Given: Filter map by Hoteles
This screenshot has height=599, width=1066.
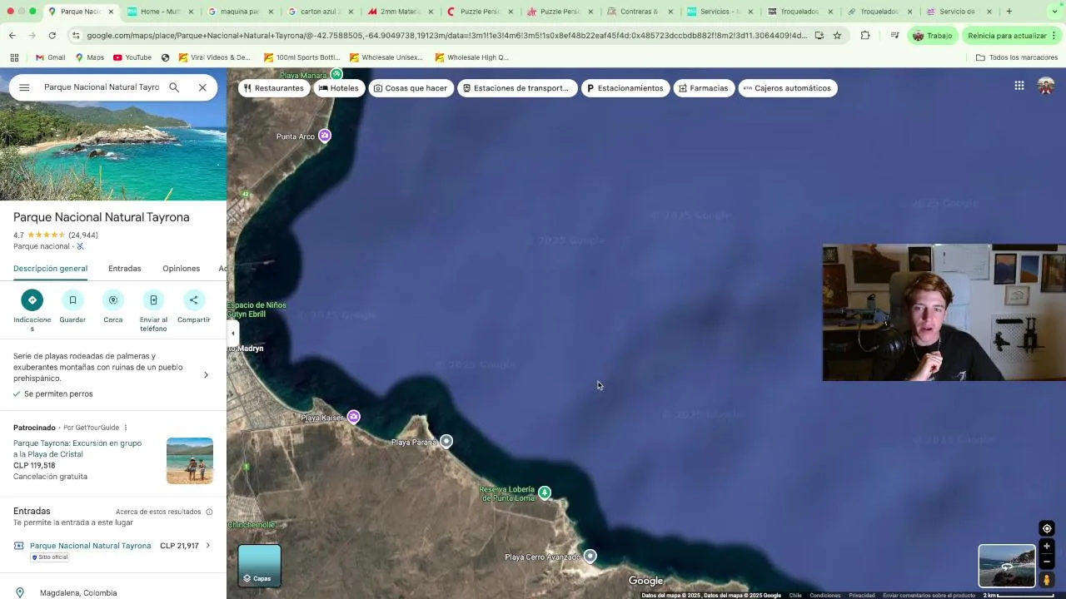Looking at the screenshot, I should pos(339,88).
